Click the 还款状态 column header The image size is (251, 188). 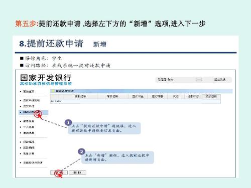(x=193, y=96)
